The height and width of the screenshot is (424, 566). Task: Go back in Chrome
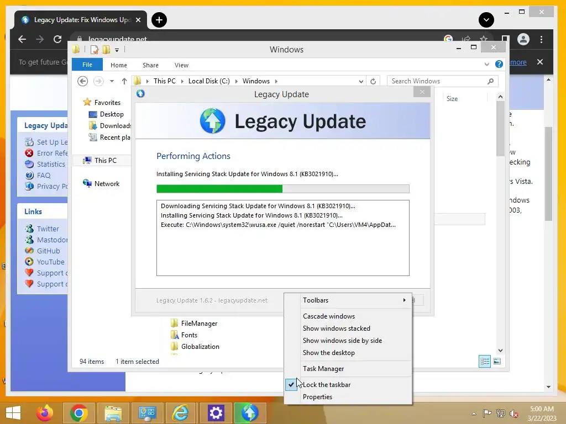pos(22,39)
